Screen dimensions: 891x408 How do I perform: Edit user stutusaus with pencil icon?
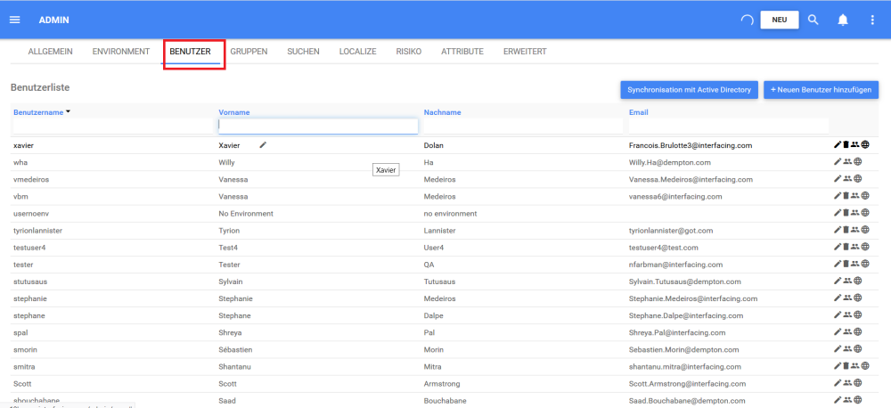(837, 281)
